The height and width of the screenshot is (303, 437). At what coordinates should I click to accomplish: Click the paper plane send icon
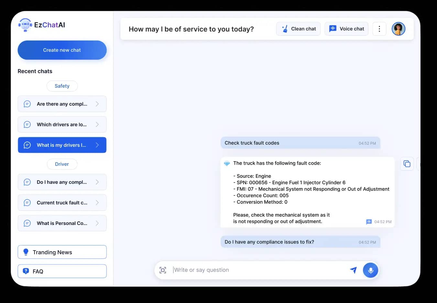point(353,270)
